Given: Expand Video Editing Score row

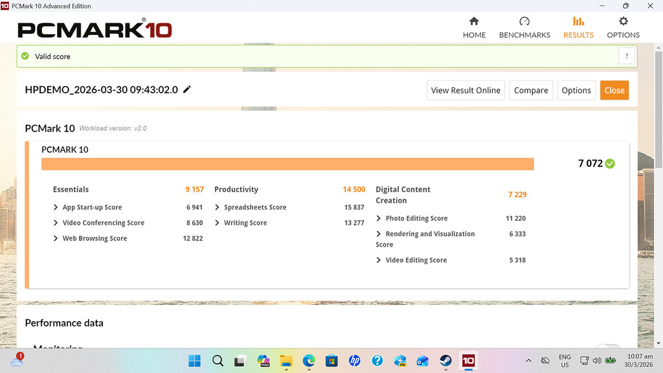Looking at the screenshot, I should 379,260.
